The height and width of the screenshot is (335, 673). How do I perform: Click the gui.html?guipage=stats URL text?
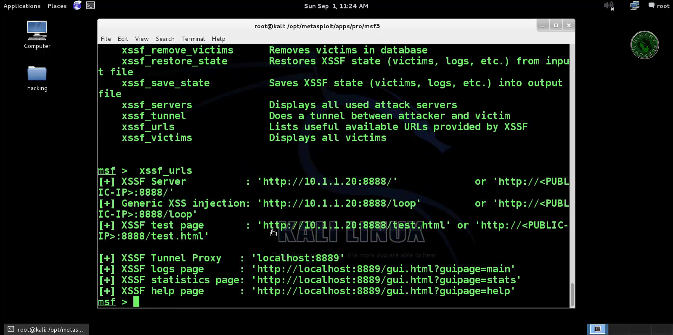(x=386, y=280)
